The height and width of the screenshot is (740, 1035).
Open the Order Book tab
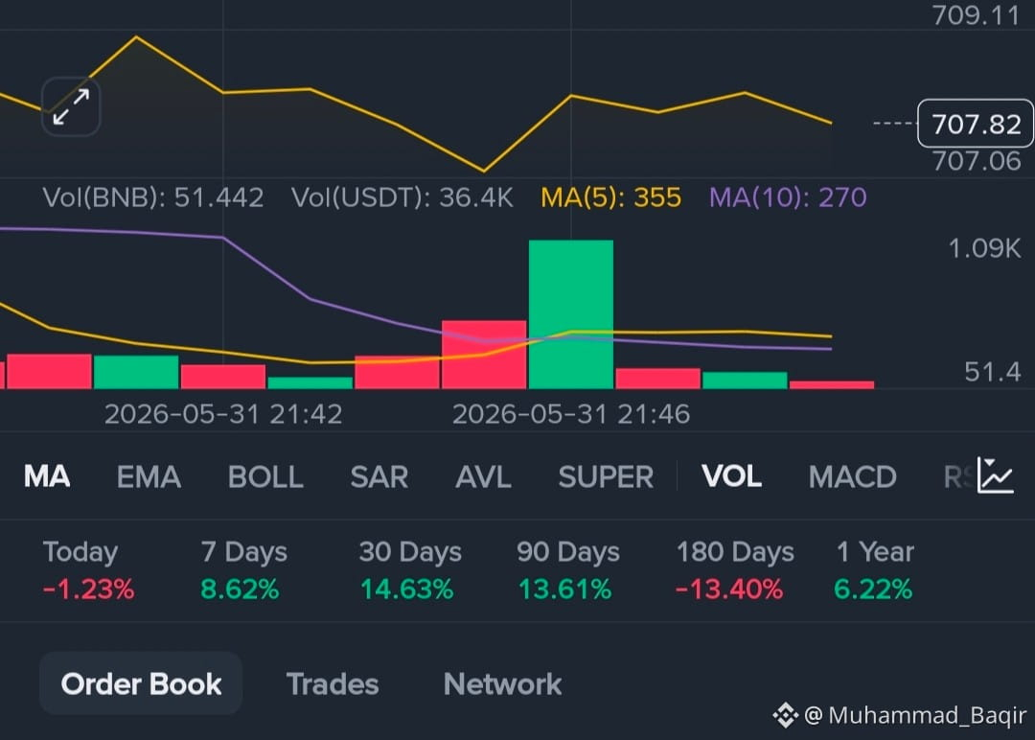[x=141, y=683]
